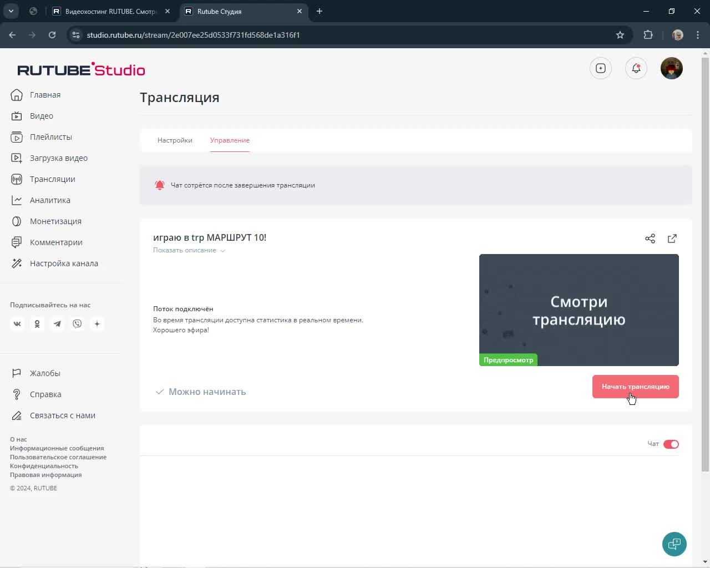Click Начать трансляцию button
The height and width of the screenshot is (568, 710).
point(636,387)
